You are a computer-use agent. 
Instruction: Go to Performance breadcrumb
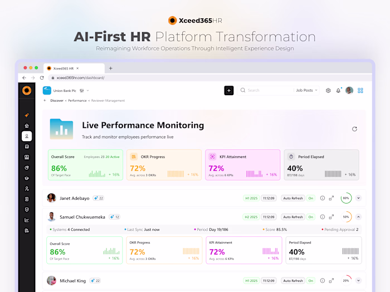(x=77, y=101)
